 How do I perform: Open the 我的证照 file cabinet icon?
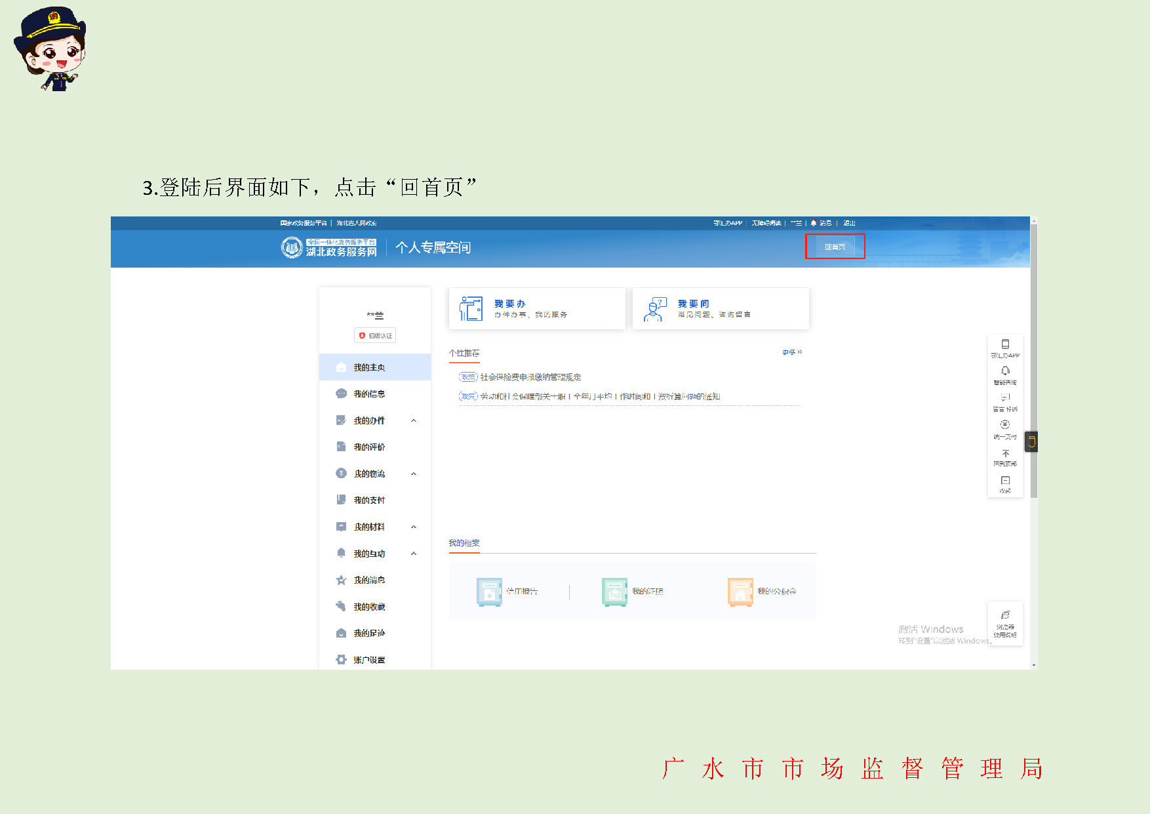[614, 592]
